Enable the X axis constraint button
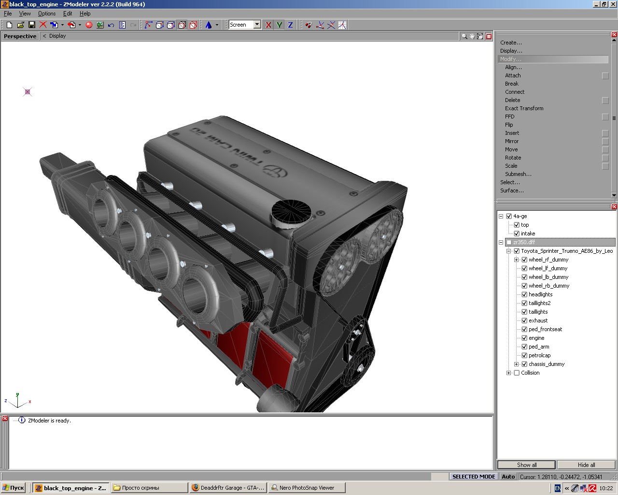618x495 pixels. (x=268, y=25)
